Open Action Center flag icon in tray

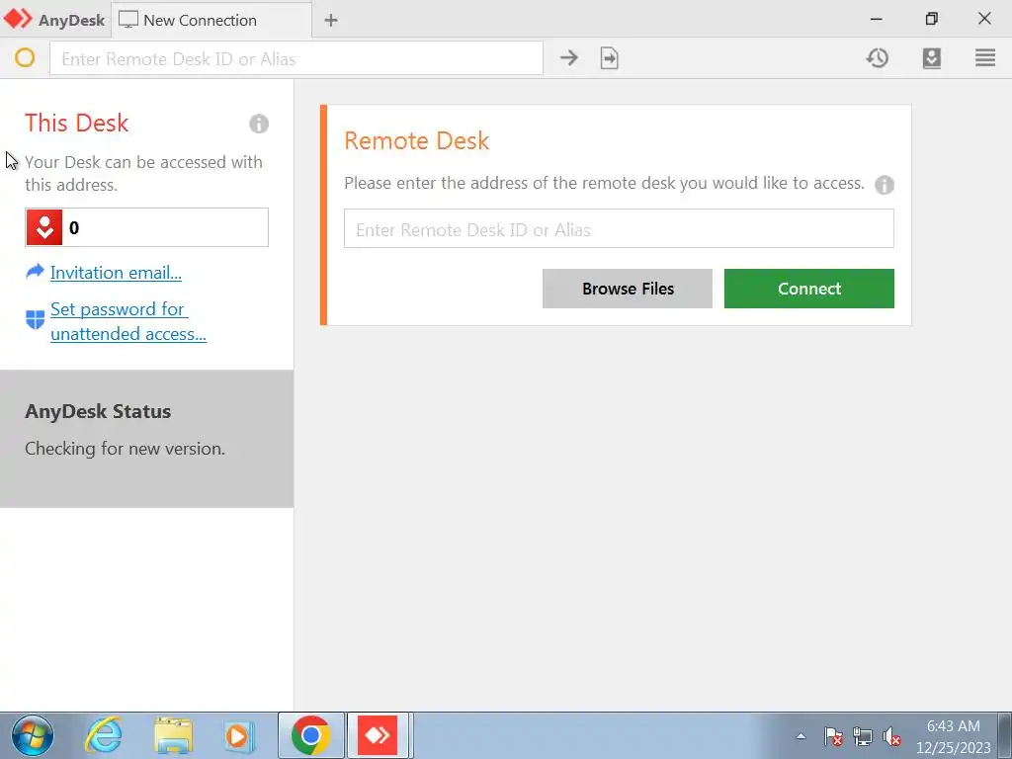pos(833,735)
